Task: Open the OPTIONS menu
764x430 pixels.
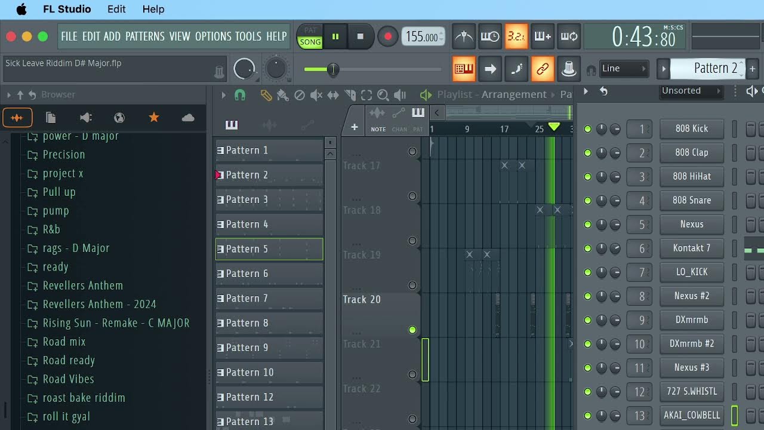Action: [x=213, y=36]
